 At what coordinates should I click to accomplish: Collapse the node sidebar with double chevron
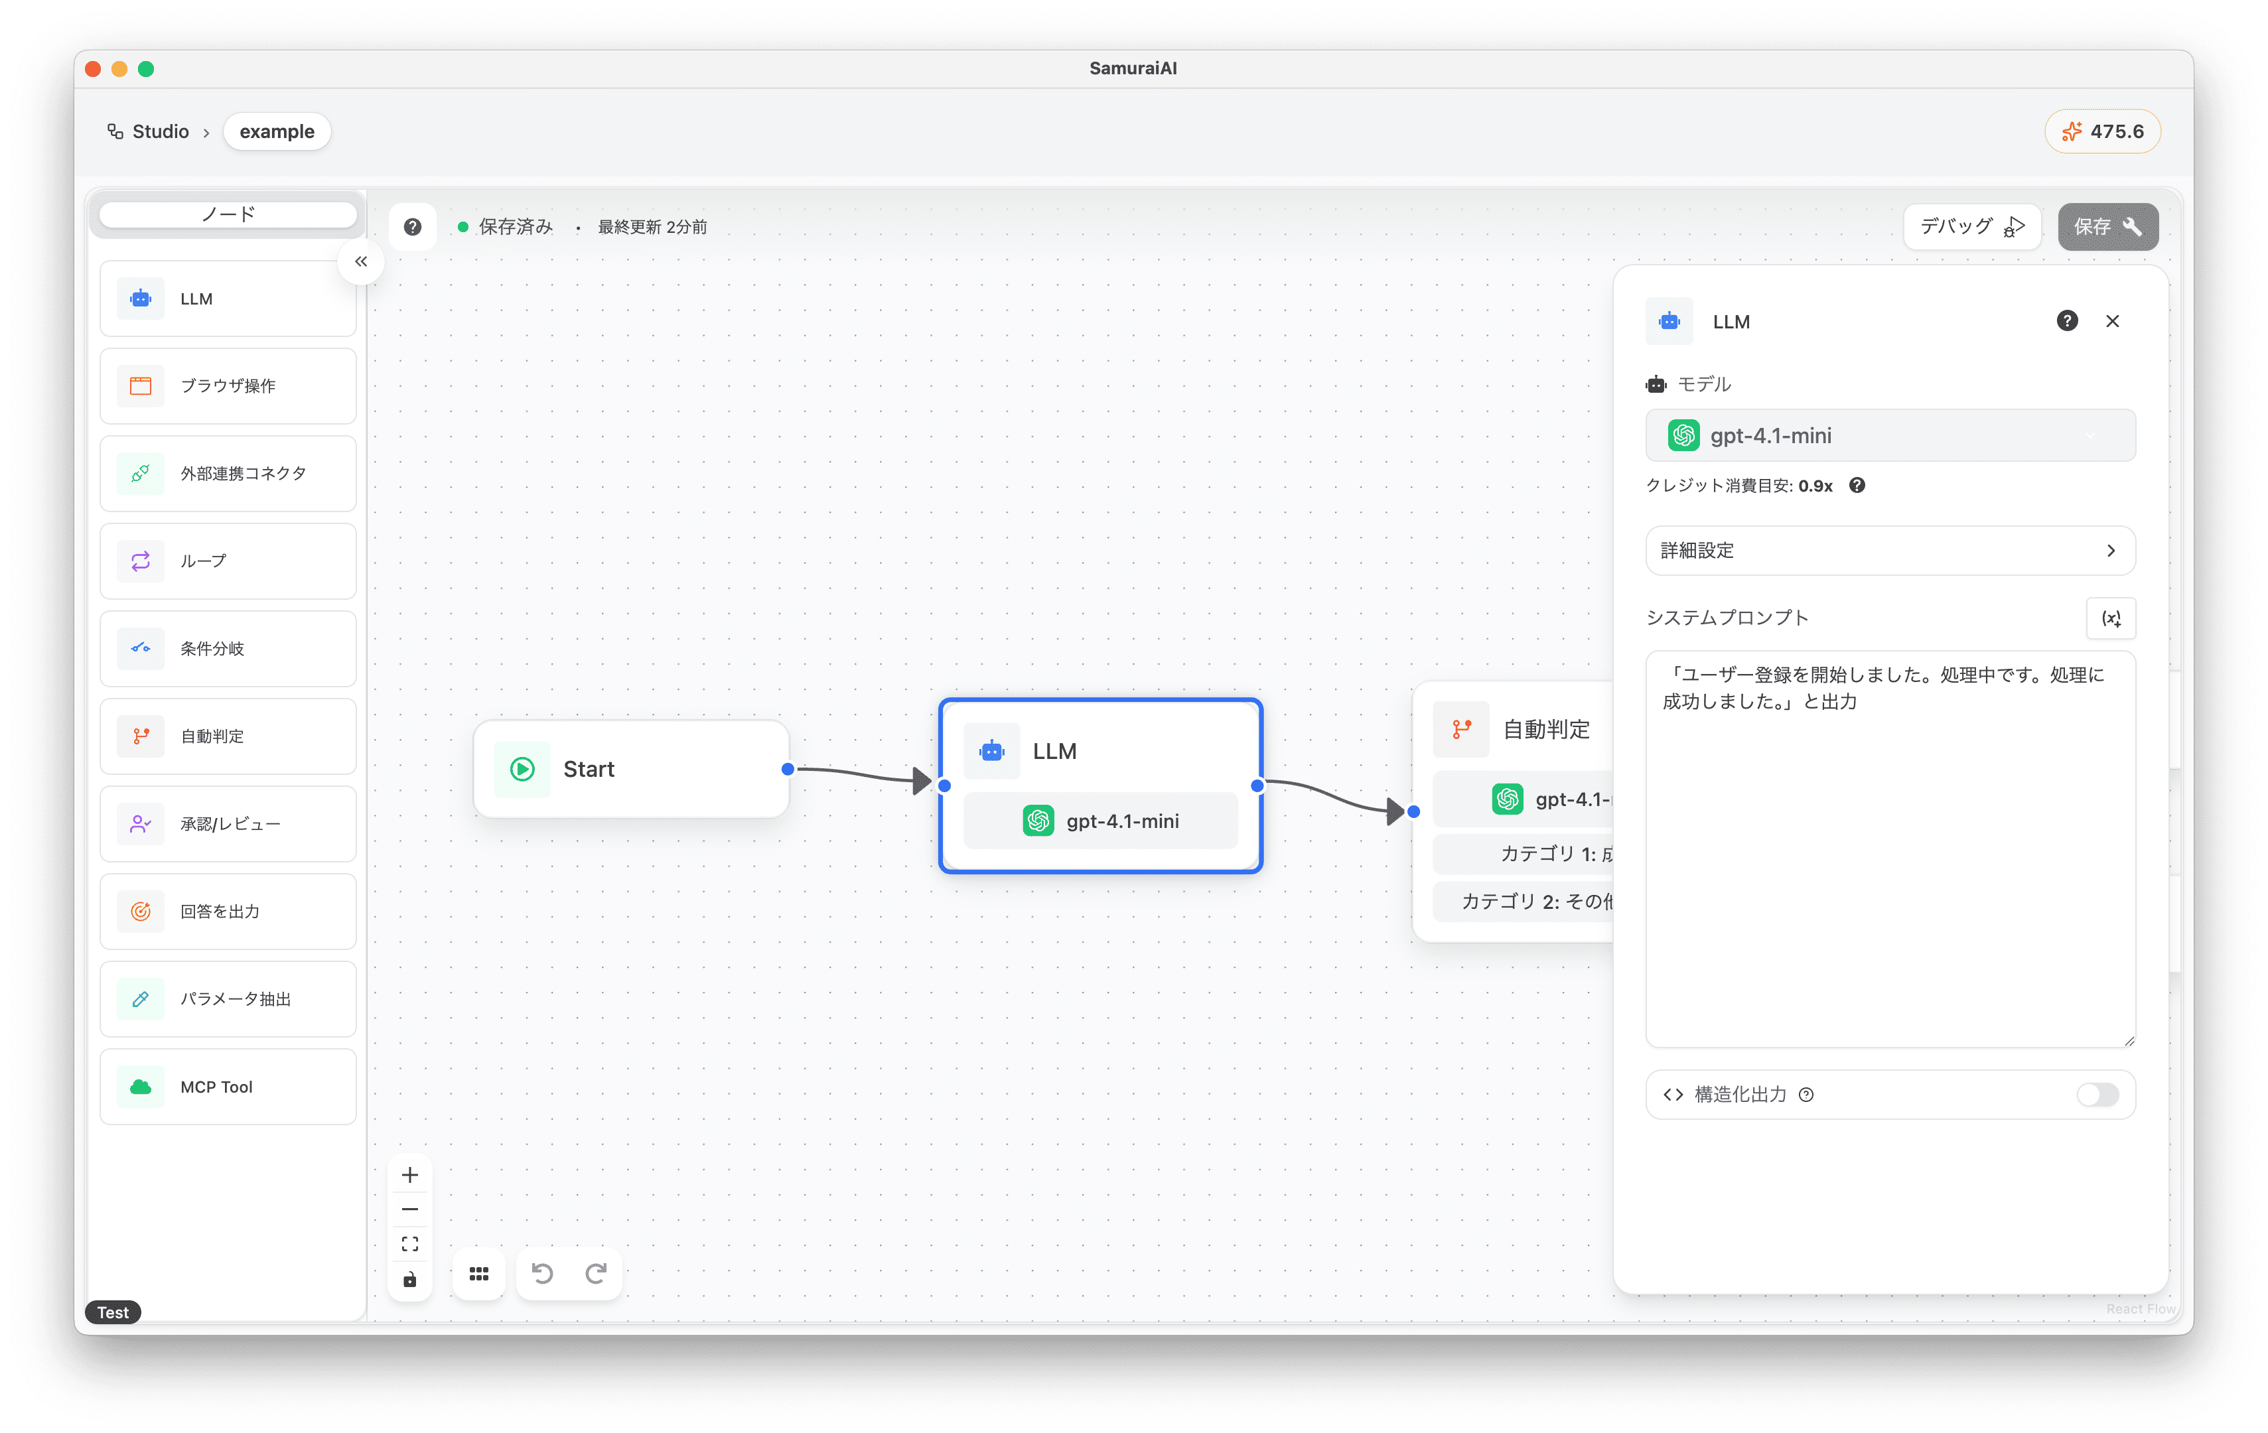click(361, 262)
